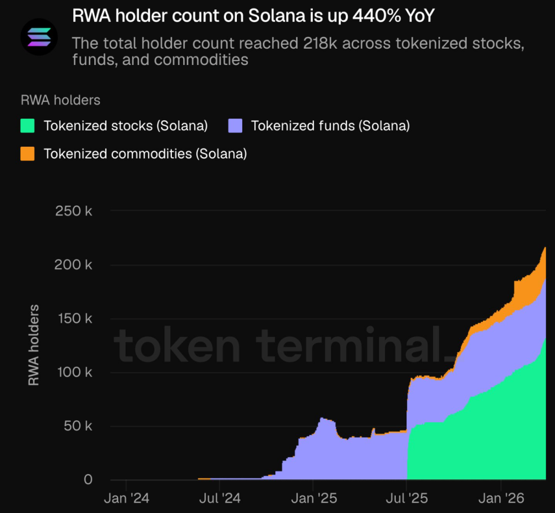Click the RWA holders legend heading
This screenshot has width=555, height=513.
tap(60, 100)
